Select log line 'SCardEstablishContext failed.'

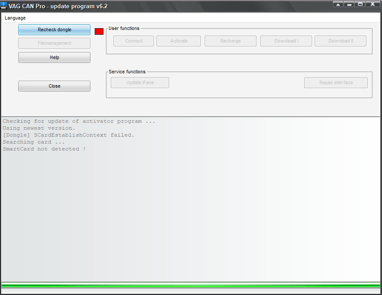[x=69, y=135]
